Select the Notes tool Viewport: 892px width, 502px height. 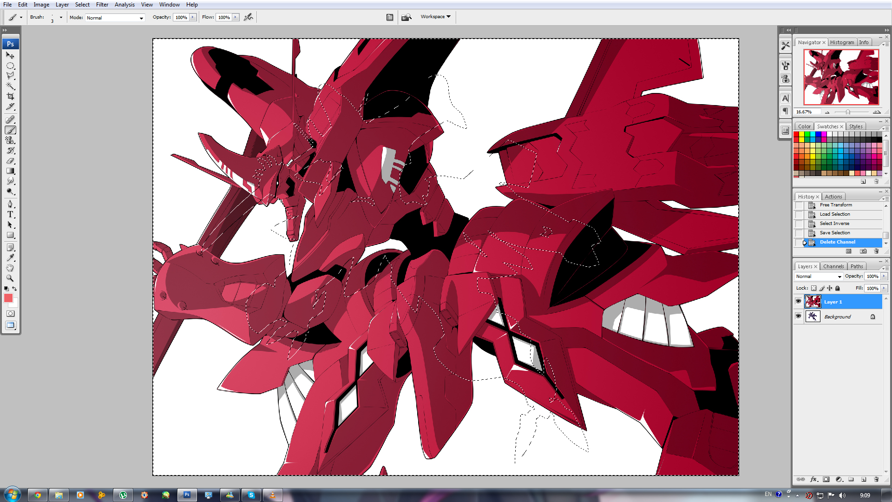tap(10, 248)
